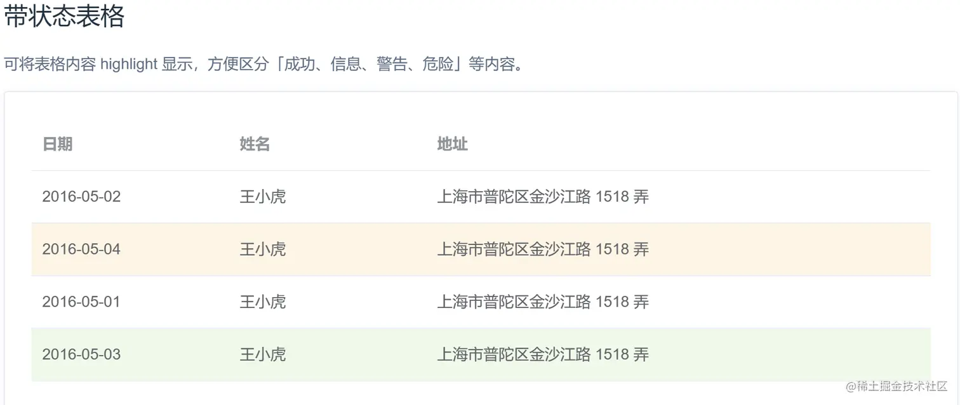Click empty space right of the 地址 header
Image resolution: width=960 pixels, height=405 pixels.
[x=698, y=144]
